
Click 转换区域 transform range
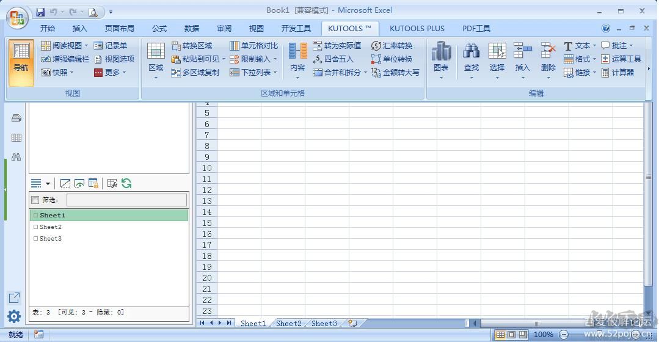pyautogui.click(x=192, y=45)
